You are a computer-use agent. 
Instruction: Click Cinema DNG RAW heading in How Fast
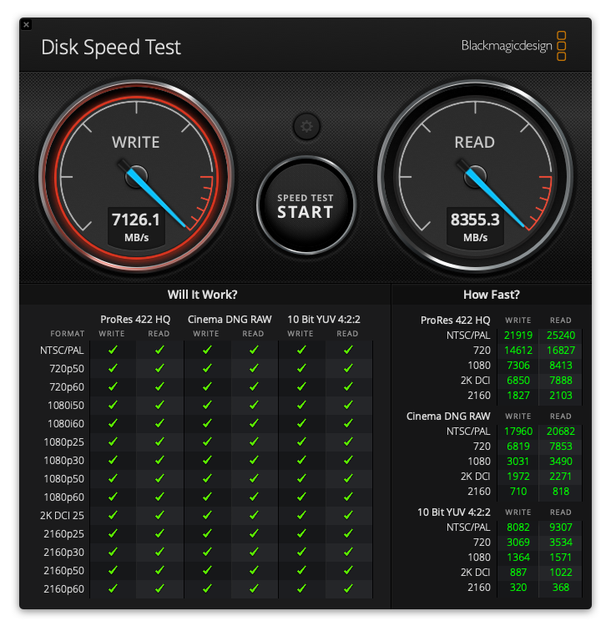click(x=448, y=416)
